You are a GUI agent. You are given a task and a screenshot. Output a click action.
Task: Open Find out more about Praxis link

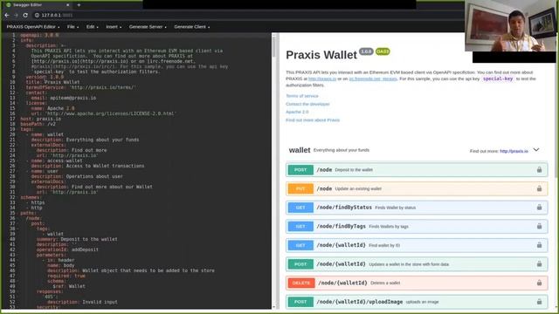click(313, 120)
